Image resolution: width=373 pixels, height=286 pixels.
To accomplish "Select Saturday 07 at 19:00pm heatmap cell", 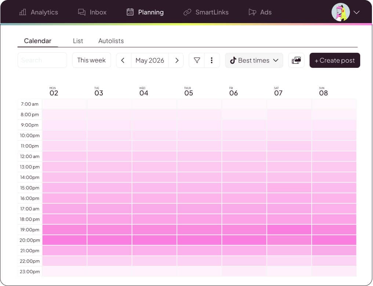I will pyautogui.click(x=289, y=230).
